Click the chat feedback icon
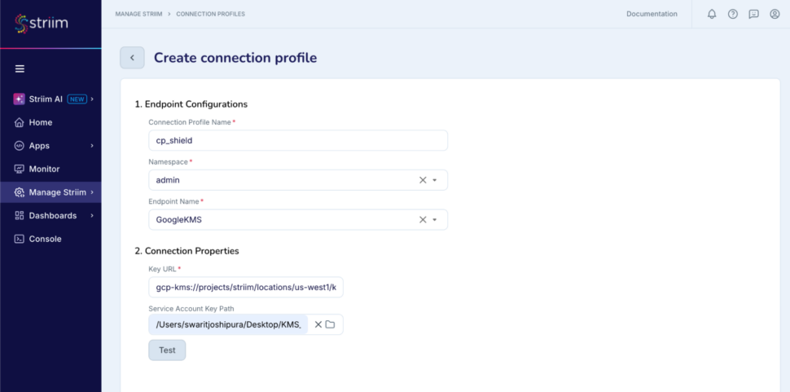The width and height of the screenshot is (790, 392). [754, 14]
